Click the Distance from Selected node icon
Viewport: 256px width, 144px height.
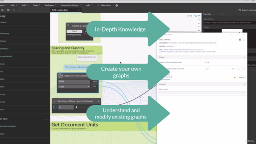[x=60, y=76]
